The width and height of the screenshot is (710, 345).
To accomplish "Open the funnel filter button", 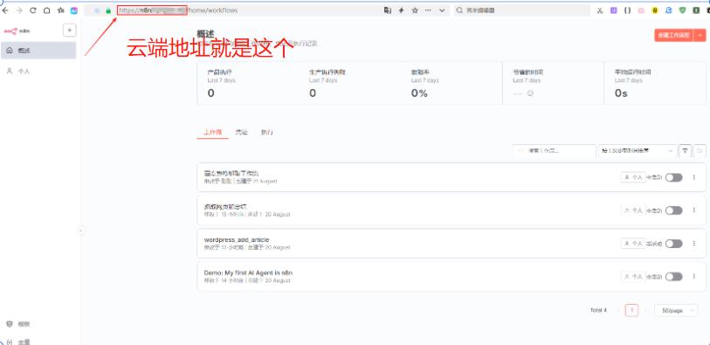I will (x=686, y=150).
